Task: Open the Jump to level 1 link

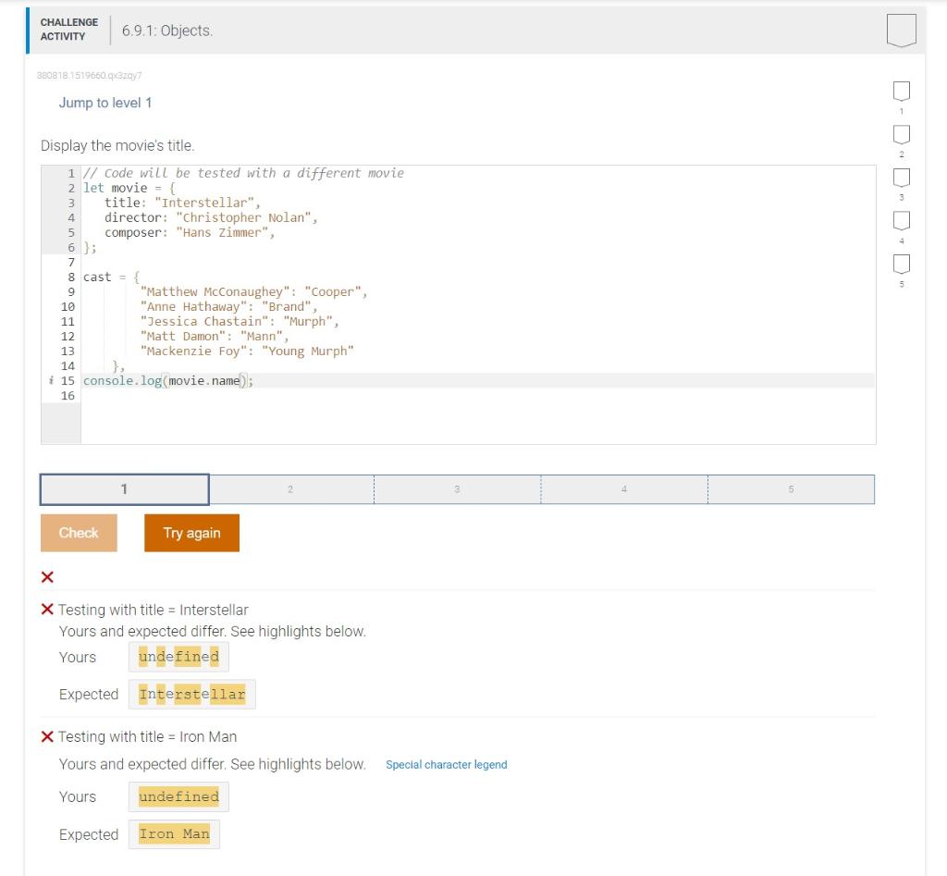Action: 105,103
